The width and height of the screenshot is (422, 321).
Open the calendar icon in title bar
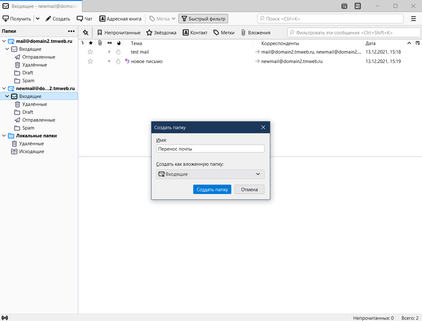tap(344, 6)
